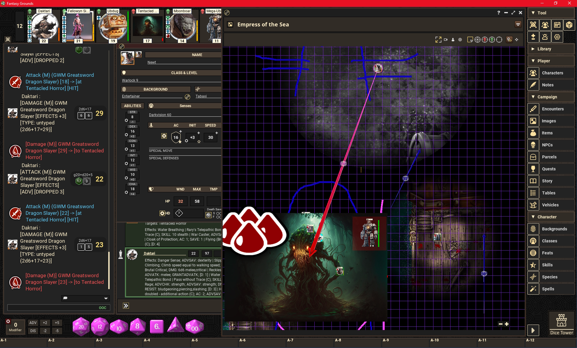Click the chat window scrollbar
Screen dimensions: 577x348
(x=109, y=270)
